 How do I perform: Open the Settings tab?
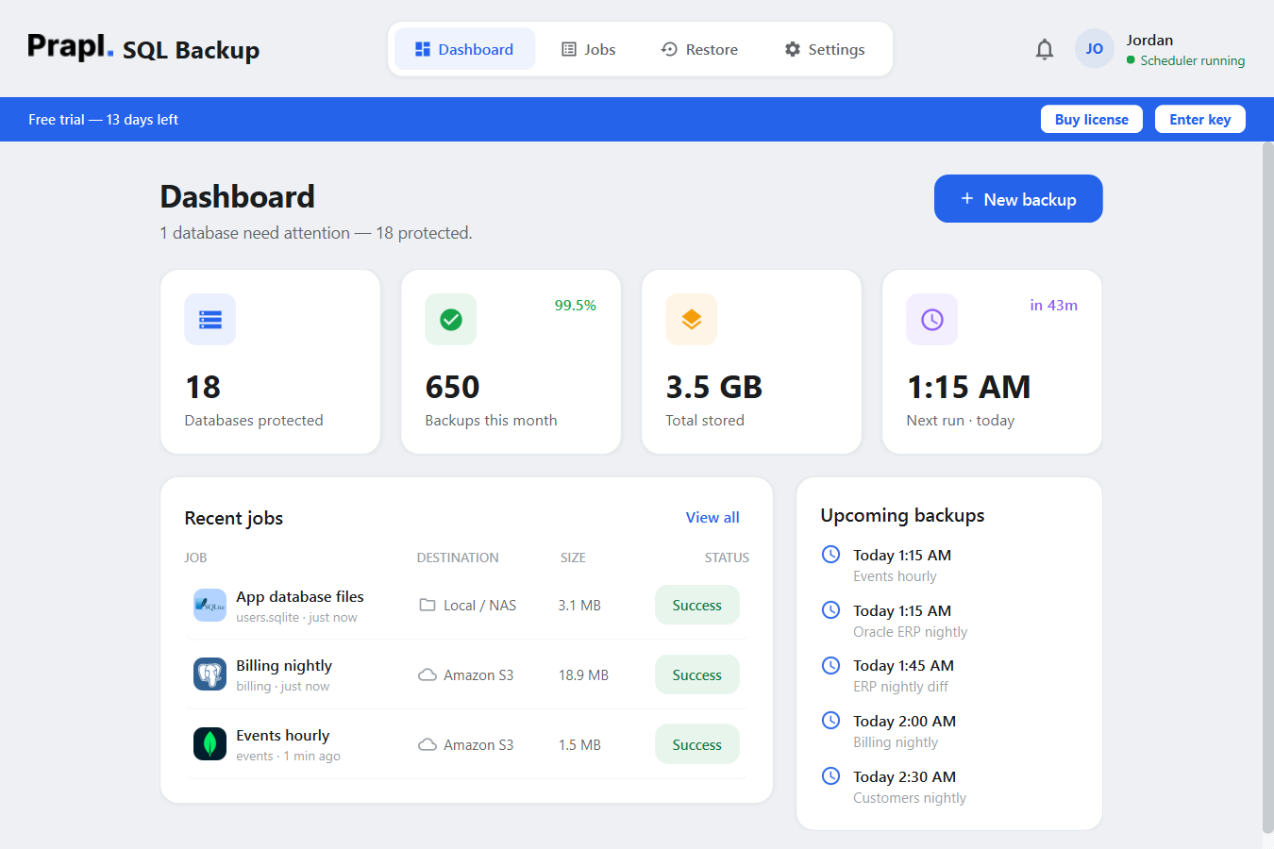[825, 49]
